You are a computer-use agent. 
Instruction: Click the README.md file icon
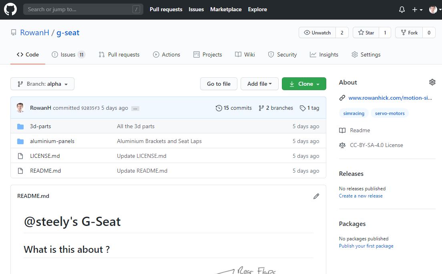tap(20, 171)
